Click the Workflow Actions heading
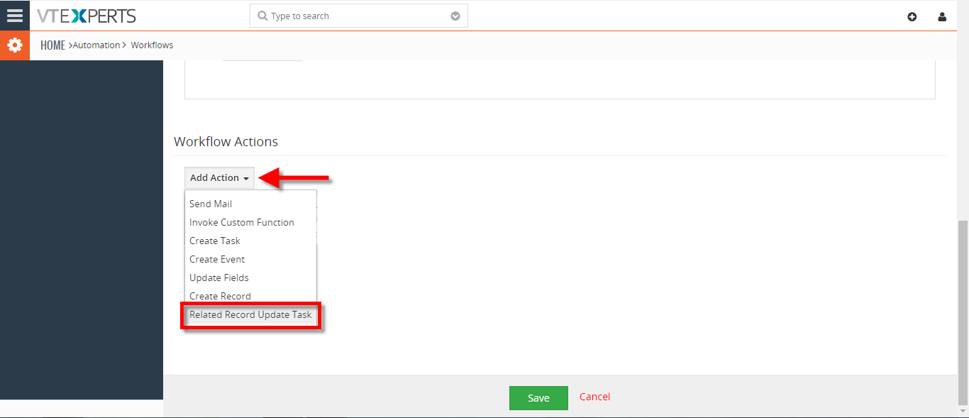The width and height of the screenshot is (969, 418). 226,142
